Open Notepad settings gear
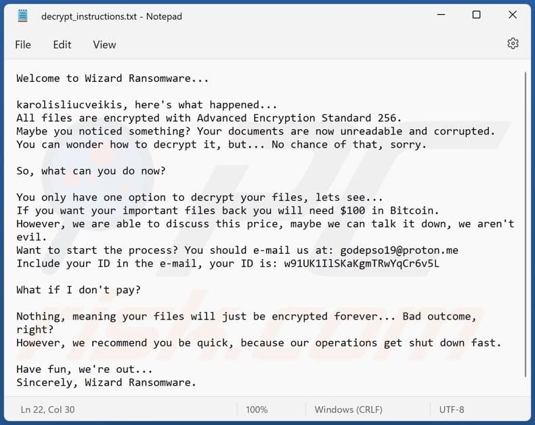535x425 pixels. 513,44
